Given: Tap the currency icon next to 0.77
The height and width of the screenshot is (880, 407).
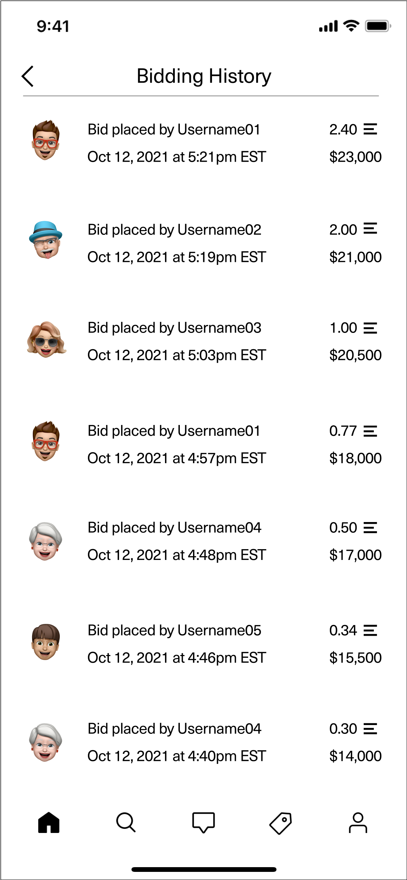Looking at the screenshot, I should coord(370,431).
